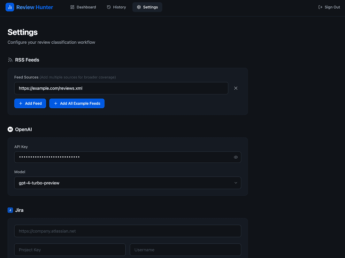Click the Jira URL field (company.atlassian.net)
Viewport: 345px width, 258px height.
[x=127, y=231]
